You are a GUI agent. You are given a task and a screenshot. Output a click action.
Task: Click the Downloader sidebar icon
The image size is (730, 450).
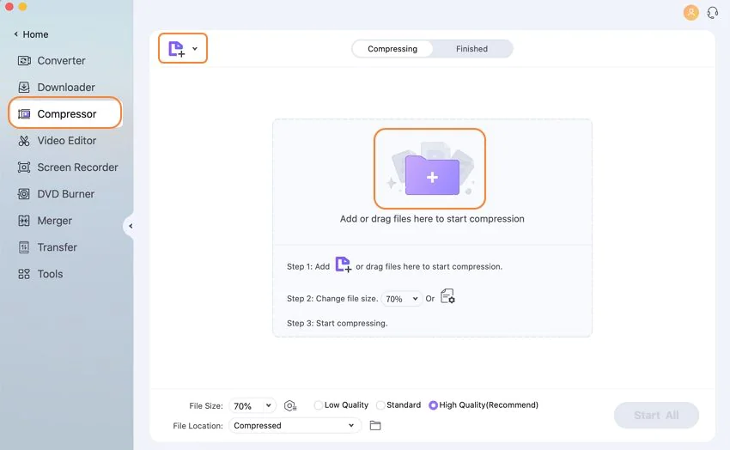[x=24, y=87]
